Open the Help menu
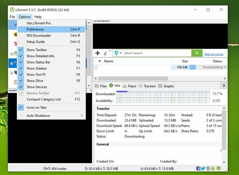The width and height of the screenshot is (239, 175). [x=38, y=17]
